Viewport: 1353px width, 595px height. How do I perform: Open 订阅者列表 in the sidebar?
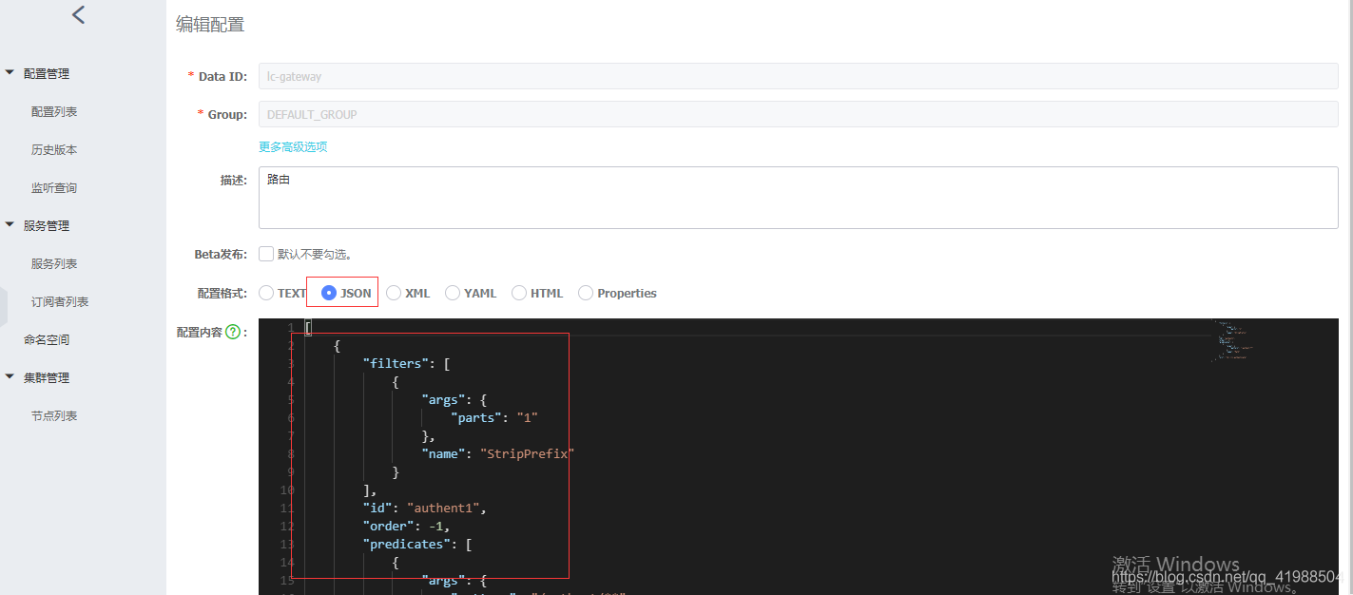(x=60, y=301)
